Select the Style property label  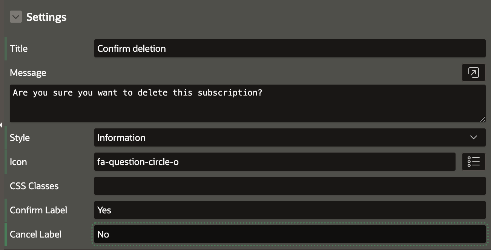coord(20,137)
